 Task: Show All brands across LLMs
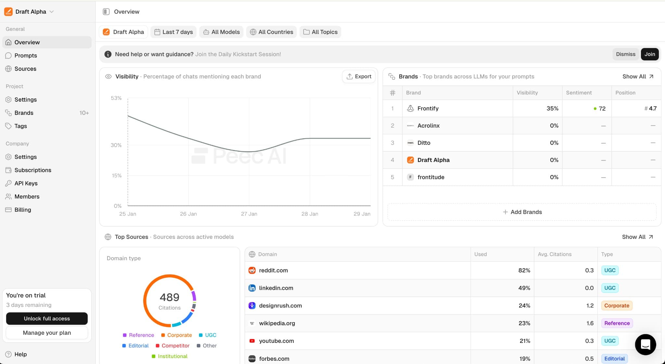[637, 76]
